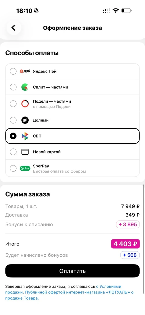The height and width of the screenshot is (315, 145).
Task: Click the red circle Podeli icon
Action: tap(25, 104)
